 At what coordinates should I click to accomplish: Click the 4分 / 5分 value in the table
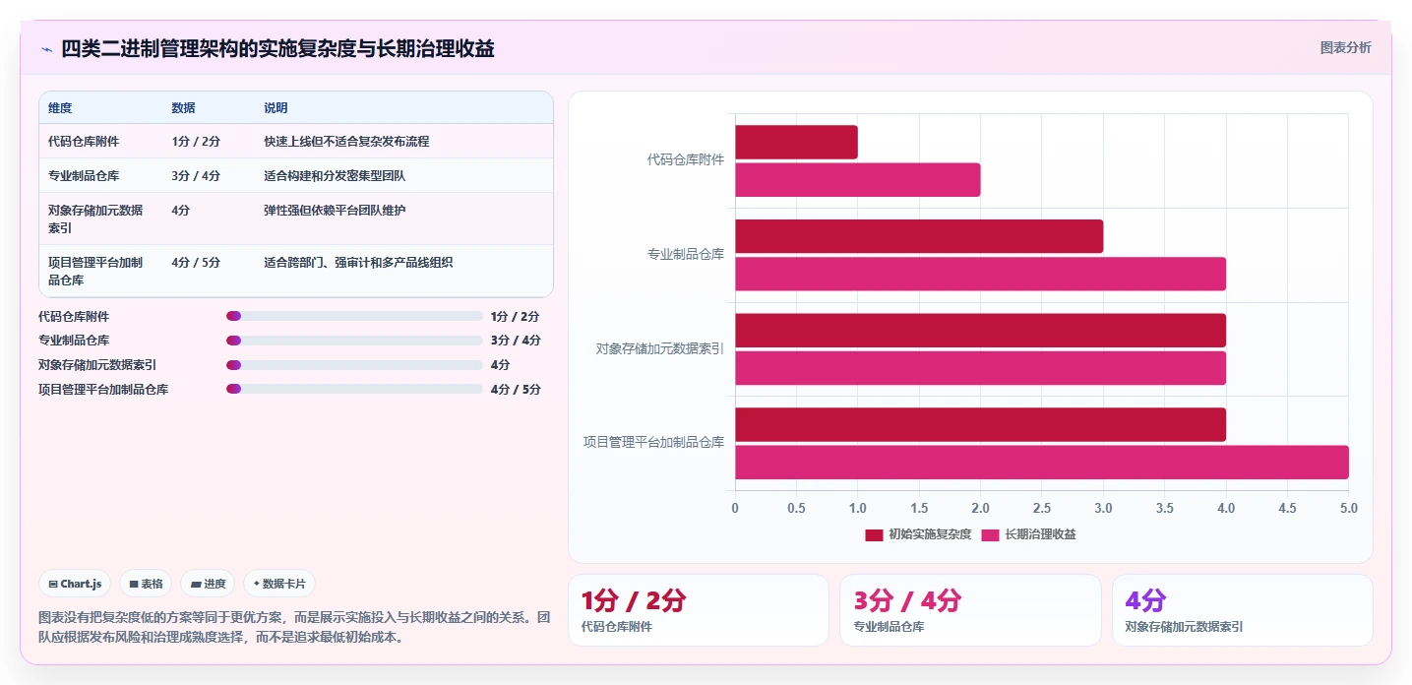point(196,263)
